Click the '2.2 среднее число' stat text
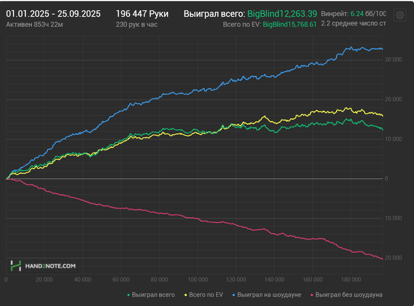The height and width of the screenshot is (306, 414). click(353, 24)
